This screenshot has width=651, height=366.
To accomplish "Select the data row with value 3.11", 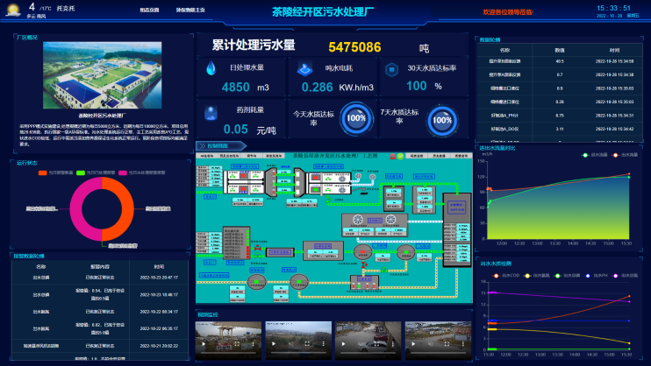I will point(560,129).
